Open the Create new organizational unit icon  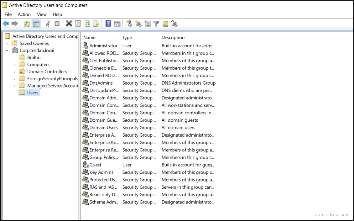tap(147, 24)
